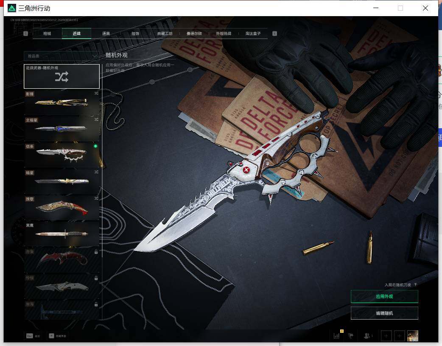This screenshot has width=442, height=346.
Task: Open player avatar in bottom right
Action: (413, 336)
